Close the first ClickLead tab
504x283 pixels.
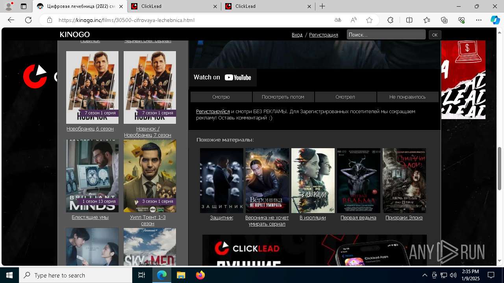pyautogui.click(x=215, y=6)
